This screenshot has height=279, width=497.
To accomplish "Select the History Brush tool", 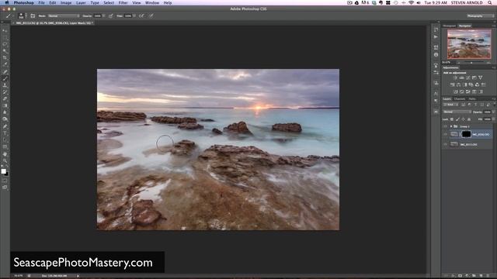I will (x=5, y=92).
